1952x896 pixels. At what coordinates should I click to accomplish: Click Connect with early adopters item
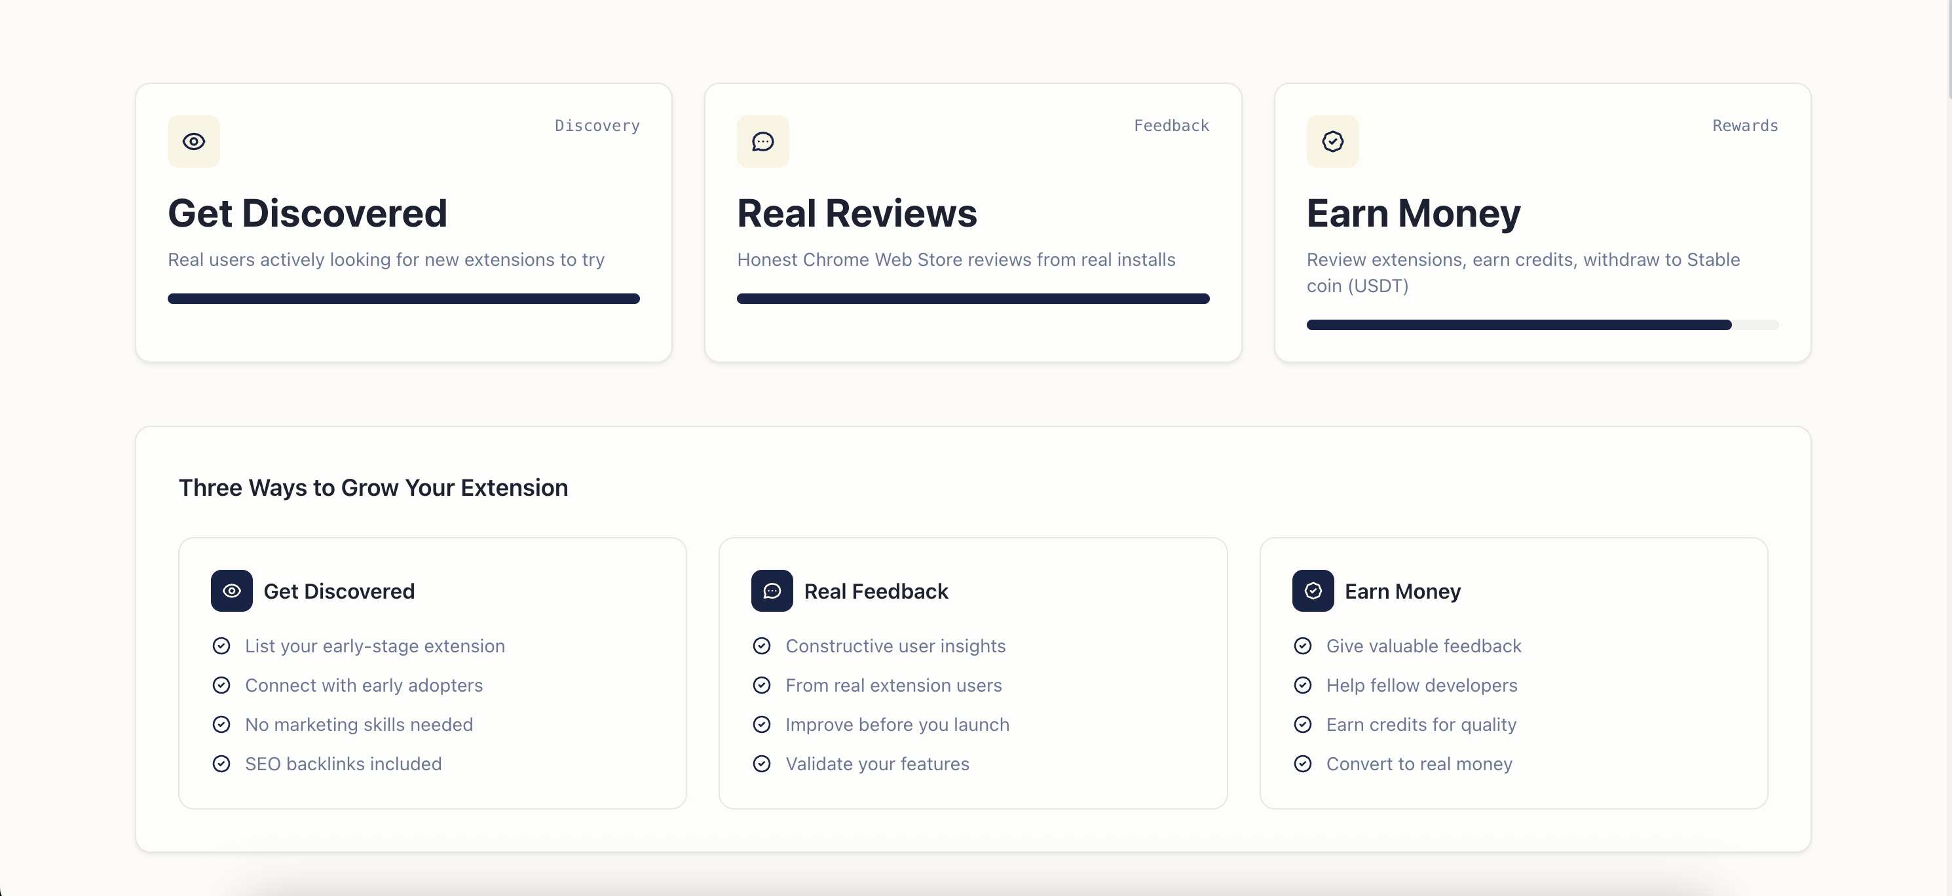point(363,686)
